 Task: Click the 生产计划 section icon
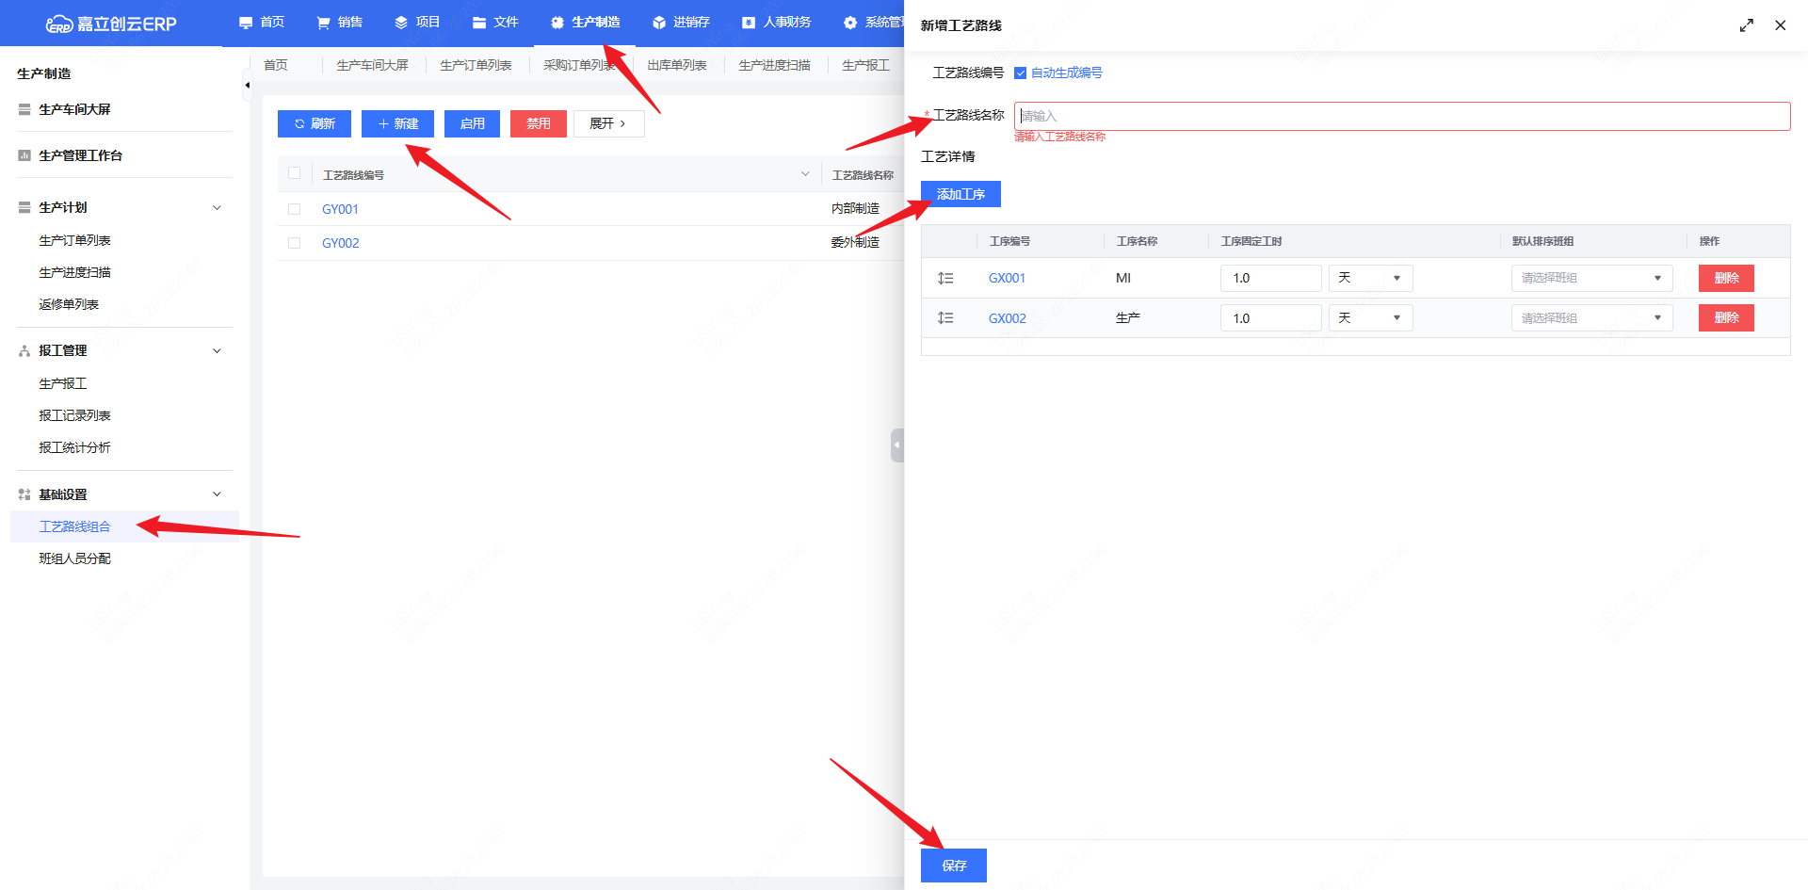[24, 207]
